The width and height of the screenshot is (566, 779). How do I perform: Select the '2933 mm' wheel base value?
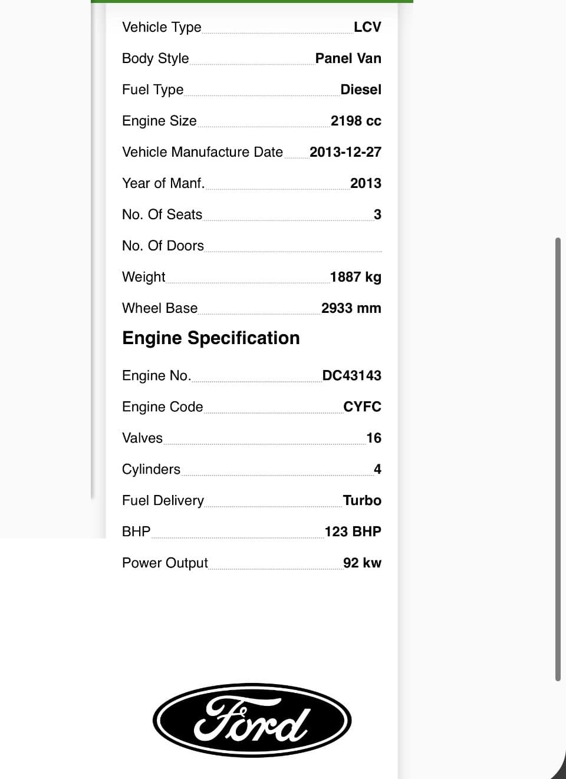pyautogui.click(x=351, y=308)
